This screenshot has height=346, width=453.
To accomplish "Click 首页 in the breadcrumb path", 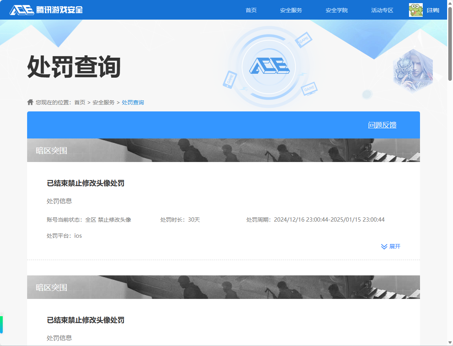I will [x=80, y=102].
